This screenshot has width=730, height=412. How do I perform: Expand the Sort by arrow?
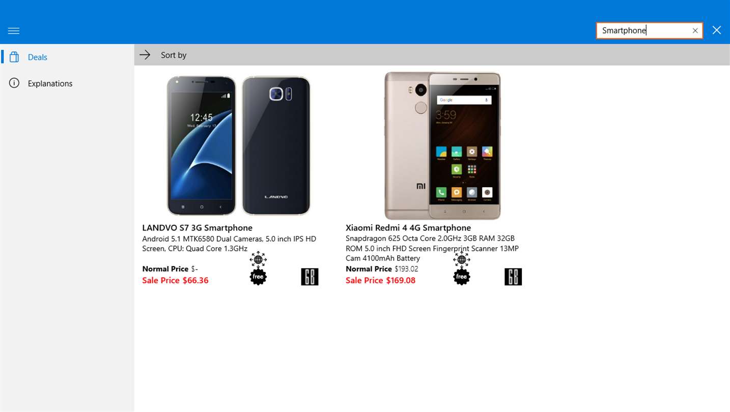pyautogui.click(x=145, y=55)
